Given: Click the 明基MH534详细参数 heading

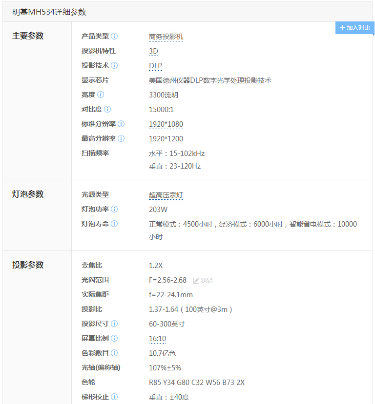Looking at the screenshot, I should (x=49, y=12).
